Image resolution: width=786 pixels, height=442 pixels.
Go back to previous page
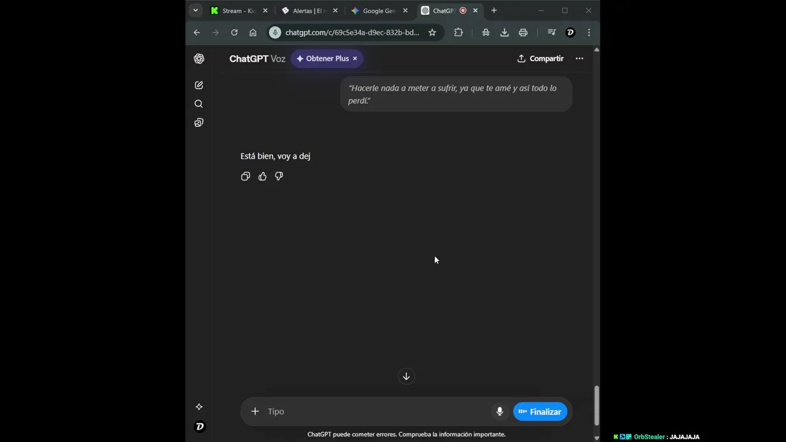point(196,33)
